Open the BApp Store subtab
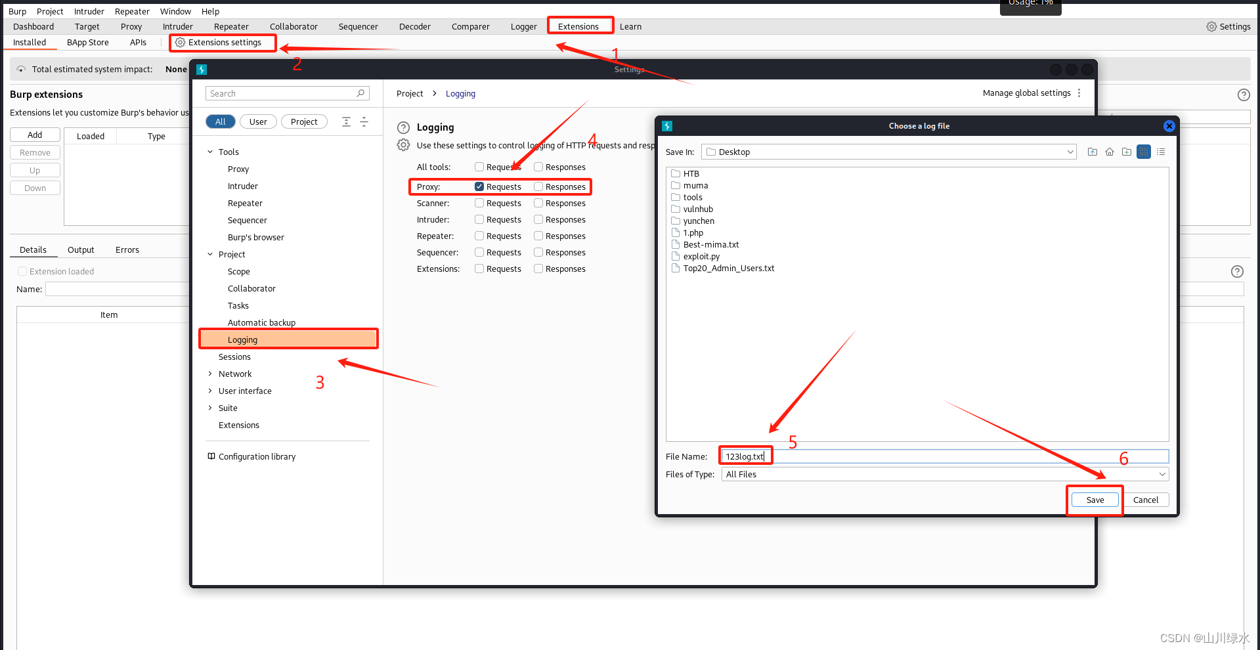Image resolution: width=1260 pixels, height=650 pixels. pos(88,43)
